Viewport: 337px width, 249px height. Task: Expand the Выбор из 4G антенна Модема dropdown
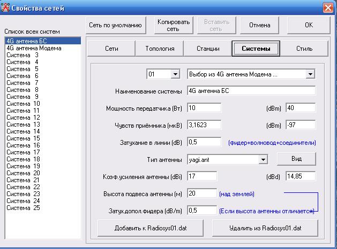(310, 74)
